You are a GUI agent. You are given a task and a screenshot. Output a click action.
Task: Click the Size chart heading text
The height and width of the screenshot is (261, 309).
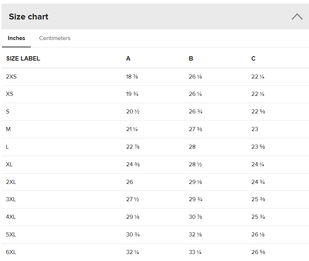pyautogui.click(x=29, y=17)
